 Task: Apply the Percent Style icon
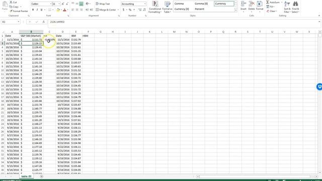130,10
